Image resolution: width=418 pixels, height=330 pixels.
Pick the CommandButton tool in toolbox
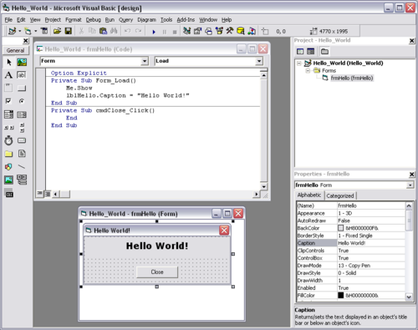coord(22,89)
